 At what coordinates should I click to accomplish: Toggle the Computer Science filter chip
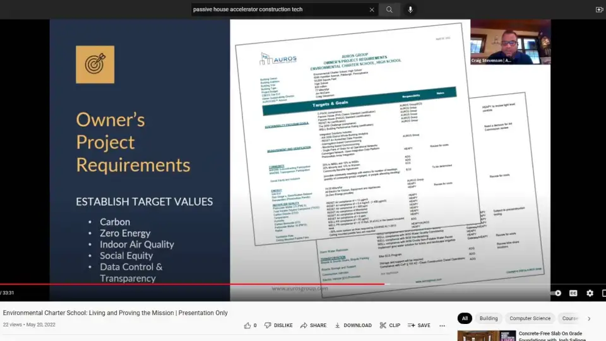530,319
